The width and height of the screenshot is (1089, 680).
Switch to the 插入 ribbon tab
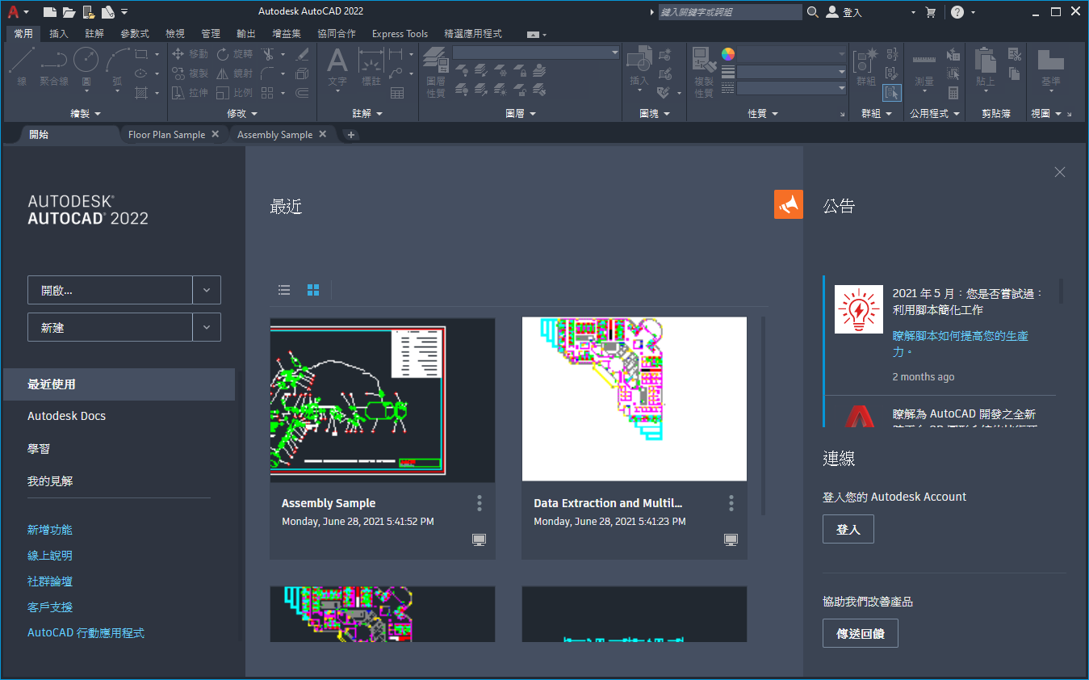[x=59, y=34]
